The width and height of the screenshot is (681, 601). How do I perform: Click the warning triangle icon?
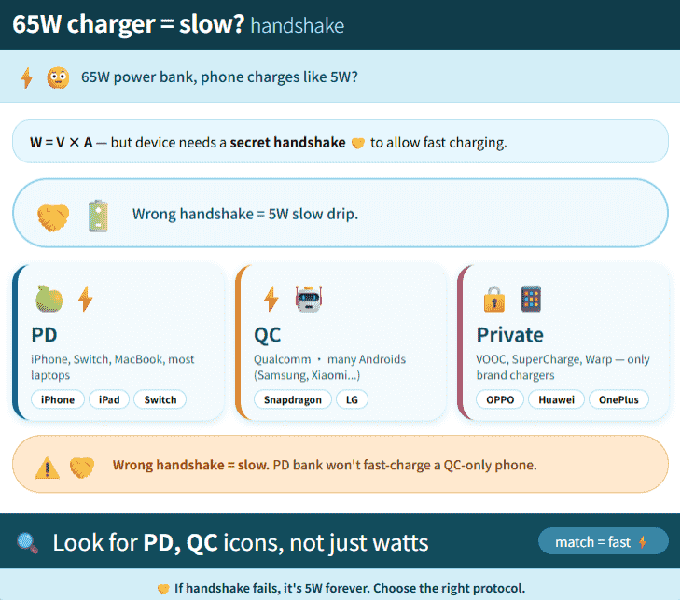click(47, 468)
